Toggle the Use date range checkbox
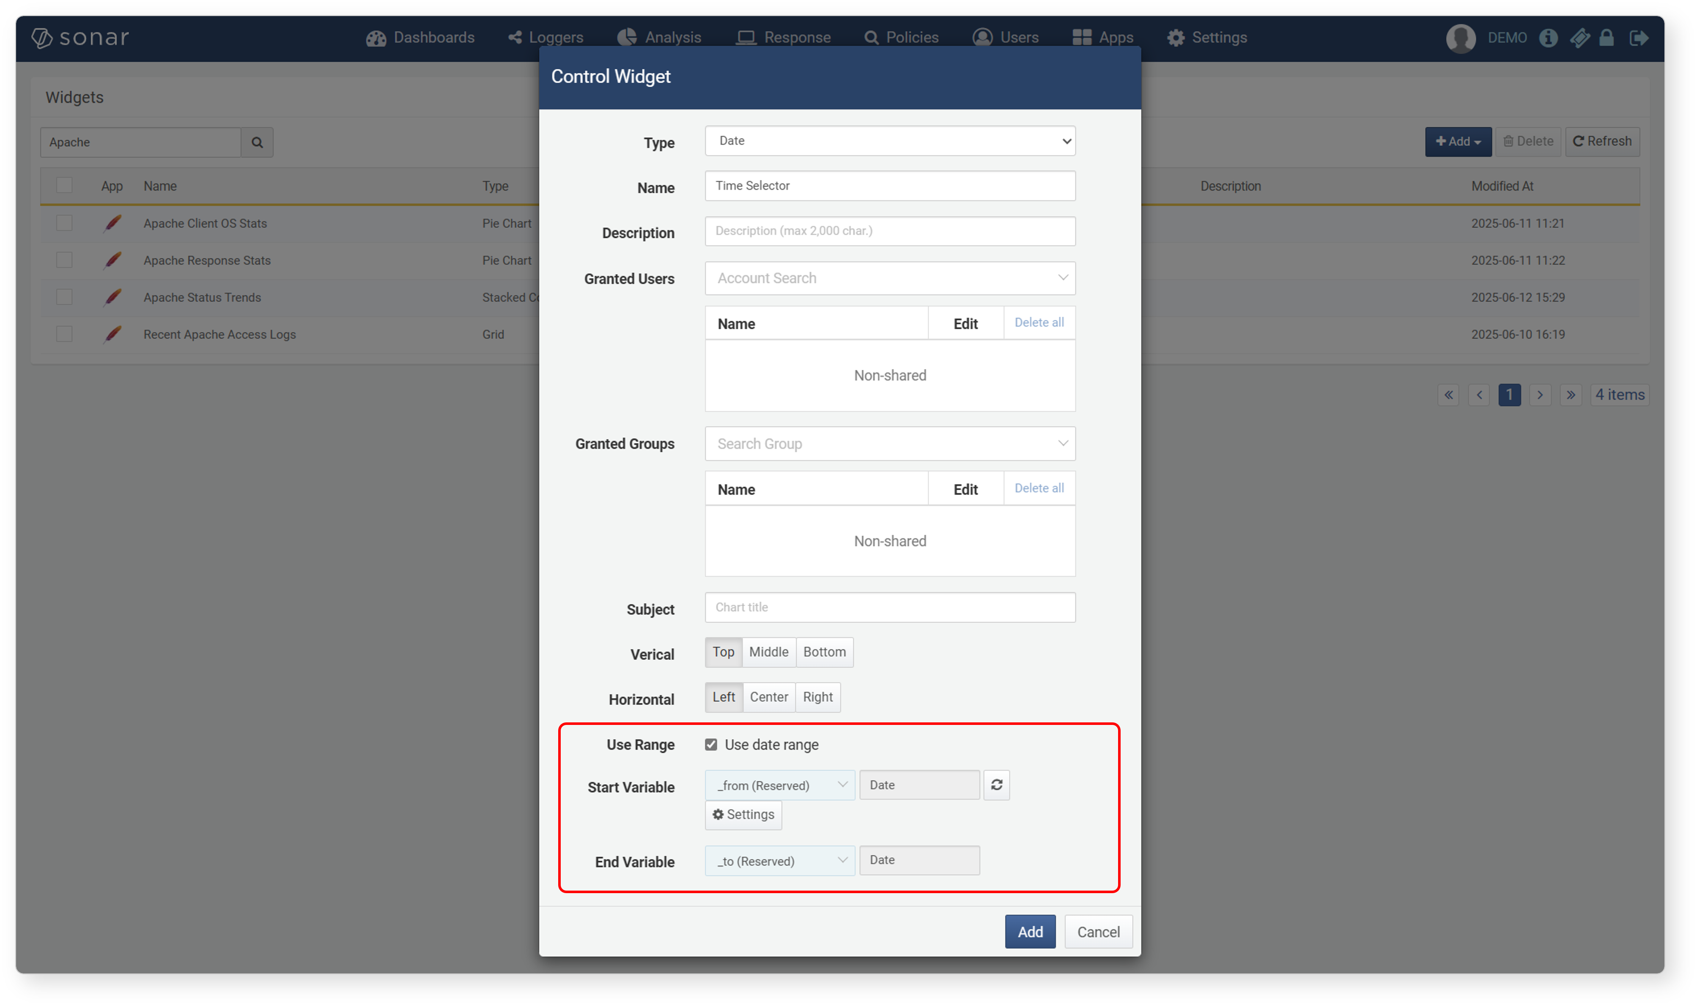Image resolution: width=1697 pixels, height=1006 pixels. (x=710, y=744)
